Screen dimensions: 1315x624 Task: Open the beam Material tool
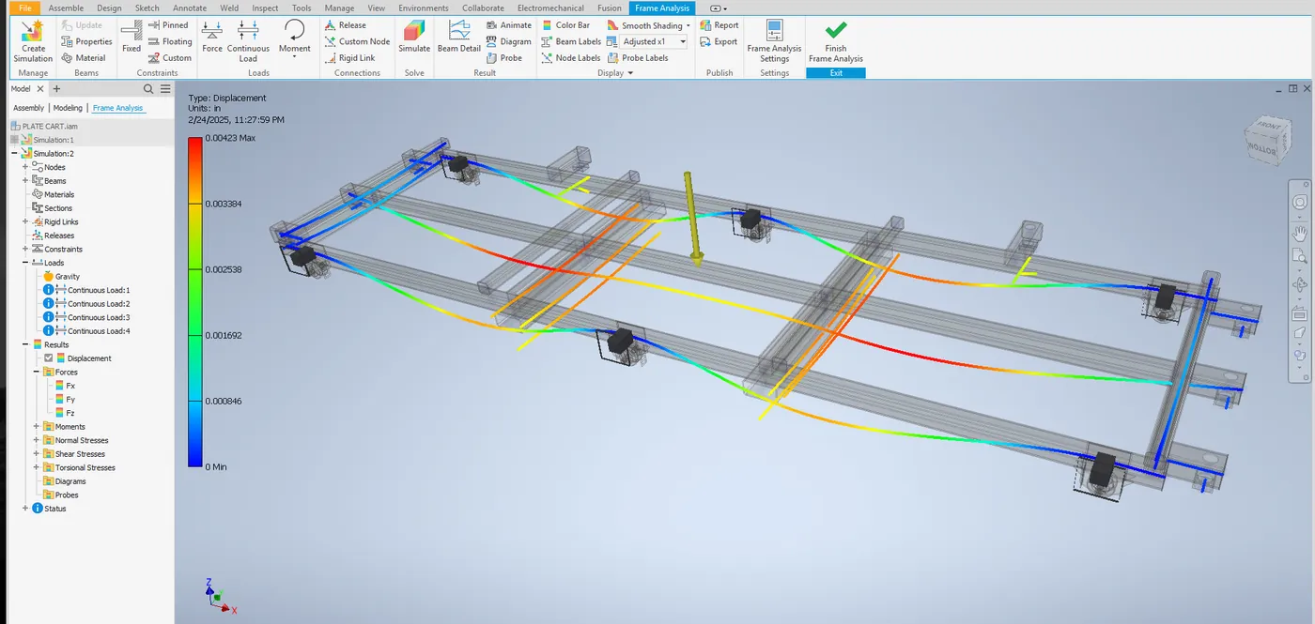(x=84, y=57)
